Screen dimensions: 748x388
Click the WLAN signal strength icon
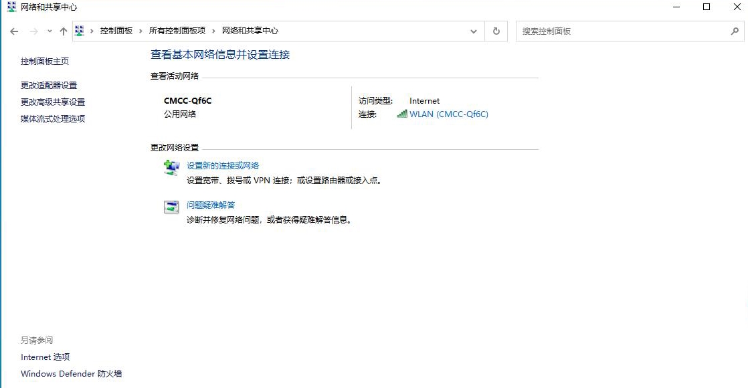click(x=402, y=114)
